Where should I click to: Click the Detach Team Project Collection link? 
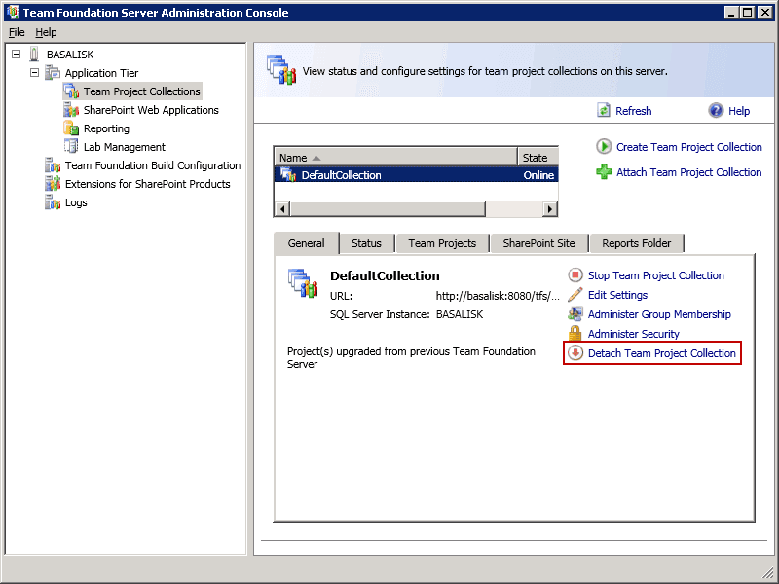click(661, 353)
